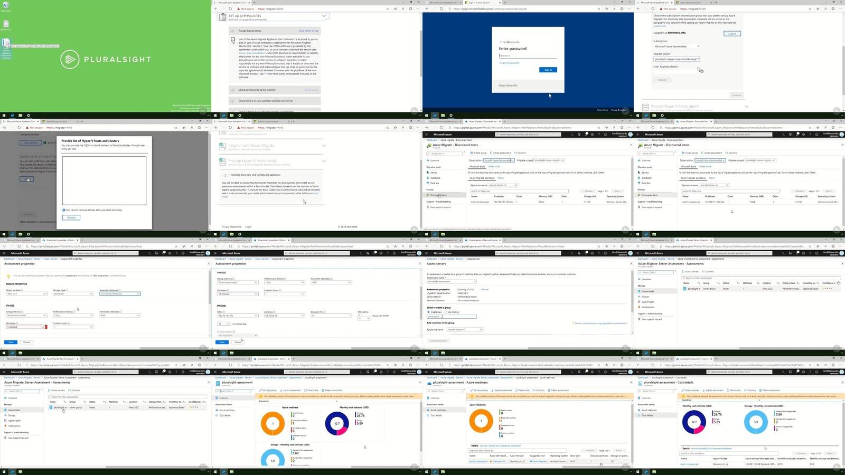Click the Assessment name field in Assess servers
Viewport: 845px width, 475px height.
pos(452,281)
